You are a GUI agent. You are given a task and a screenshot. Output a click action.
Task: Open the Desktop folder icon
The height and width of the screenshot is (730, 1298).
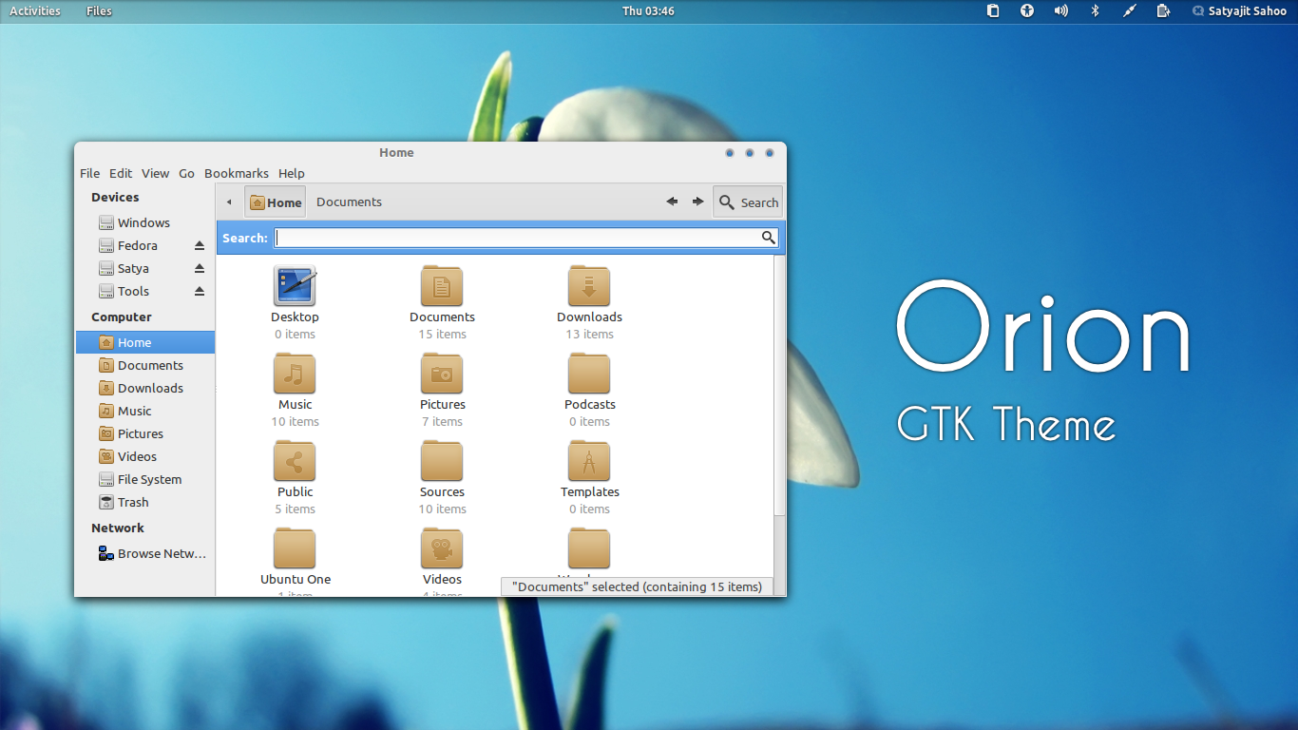[295, 287]
